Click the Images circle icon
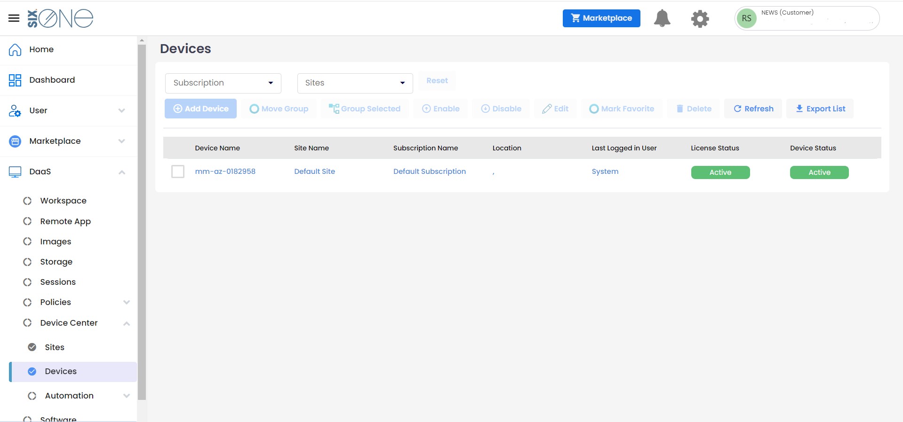903x422 pixels. click(x=27, y=242)
